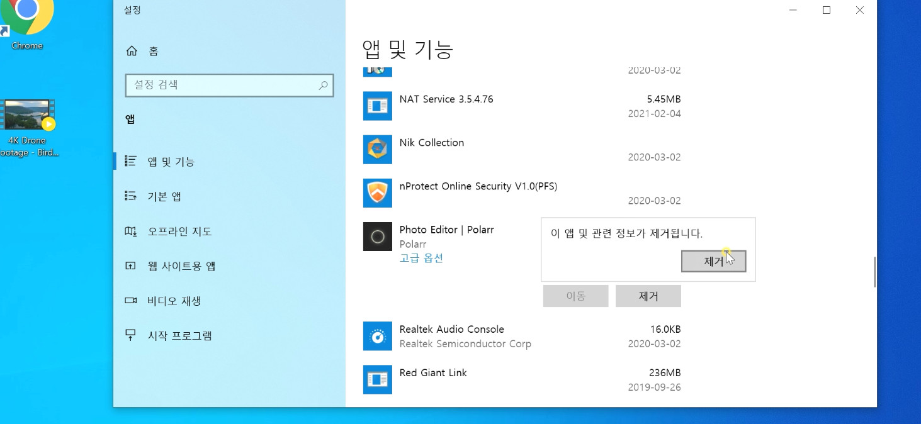Click the 2019-09-26 install date
The height and width of the screenshot is (424, 921).
point(654,388)
